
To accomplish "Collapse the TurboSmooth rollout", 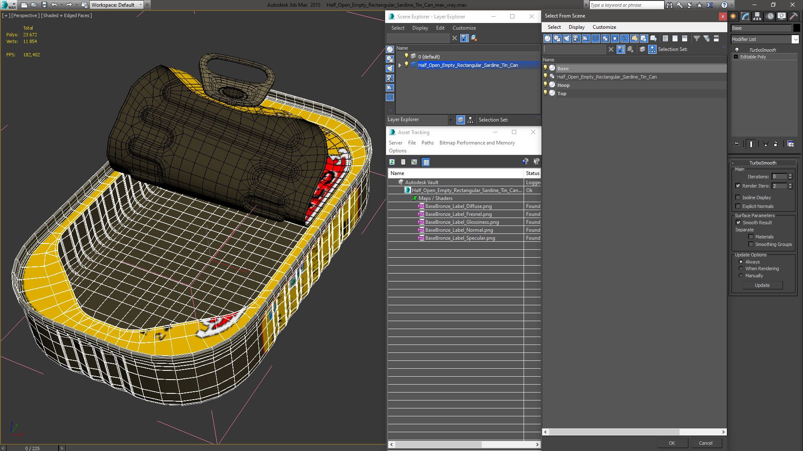I will pyautogui.click(x=733, y=163).
